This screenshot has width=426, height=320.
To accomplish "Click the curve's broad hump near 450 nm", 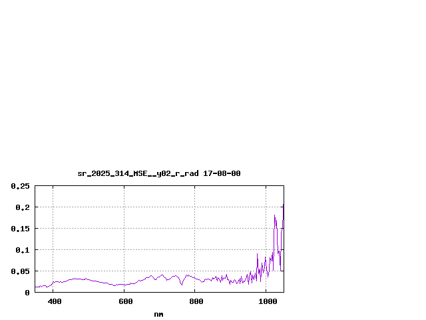I will click(75, 279).
